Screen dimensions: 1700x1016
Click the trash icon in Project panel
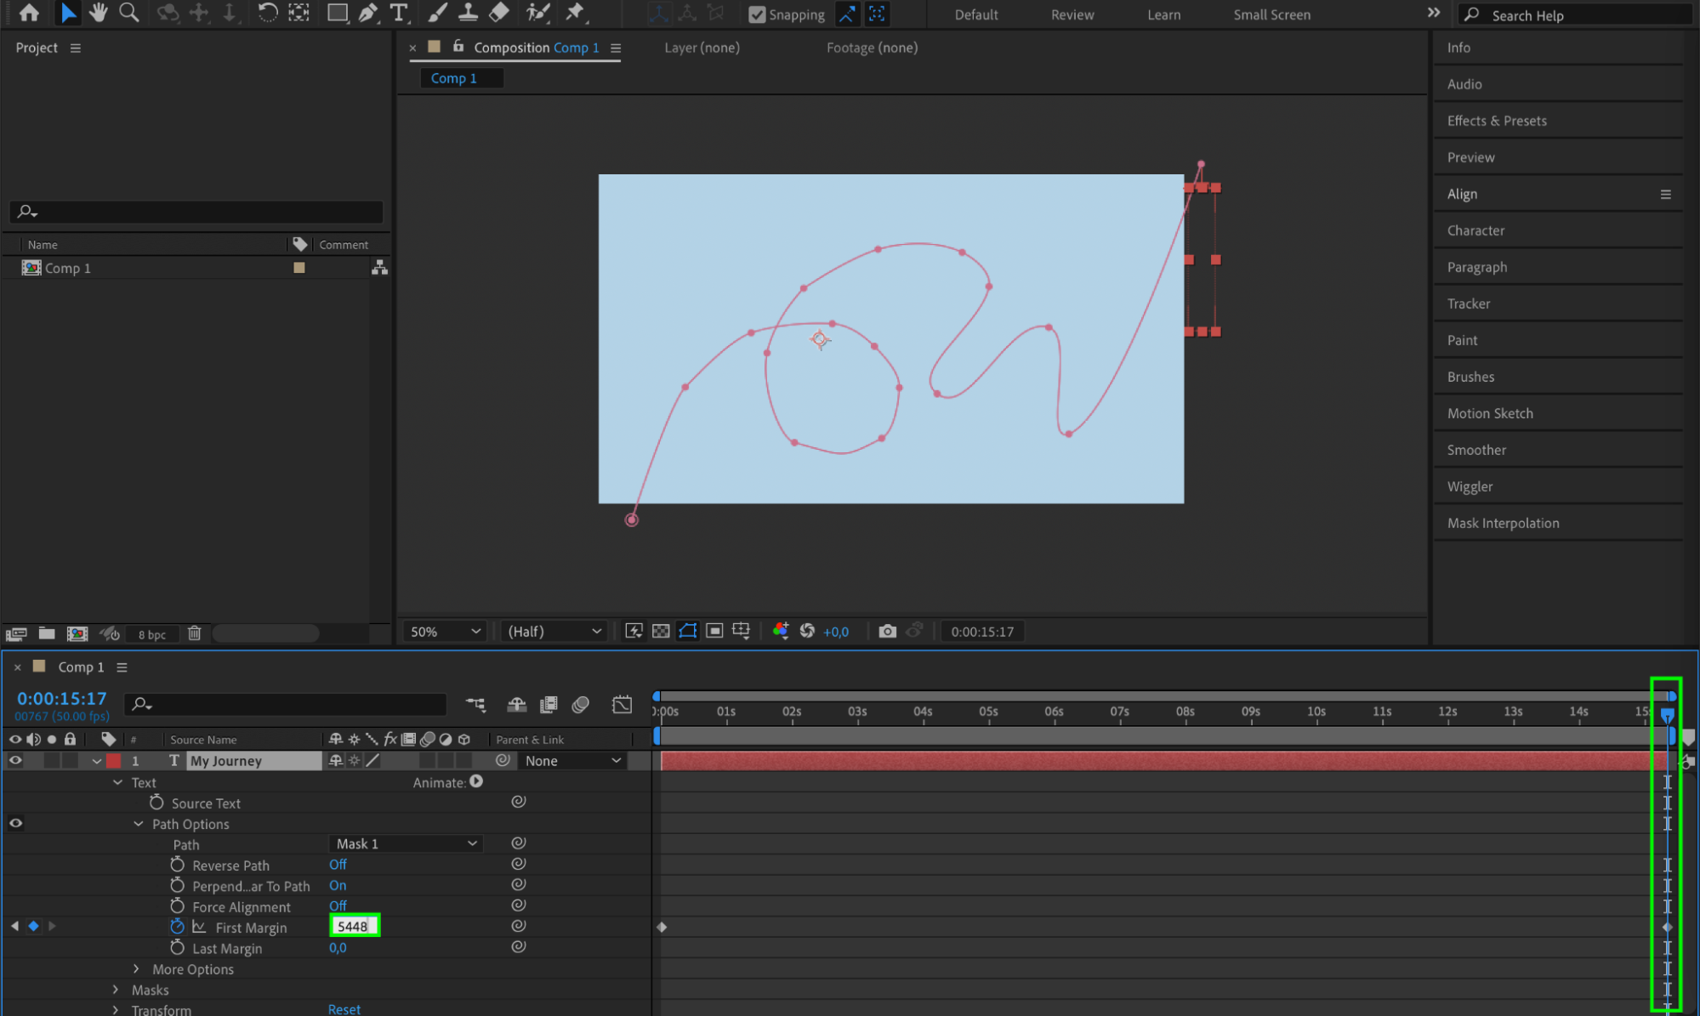pos(194,633)
